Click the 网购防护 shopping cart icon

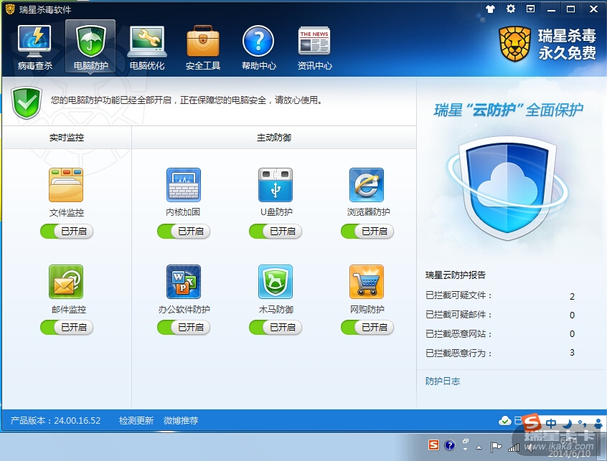click(x=367, y=282)
